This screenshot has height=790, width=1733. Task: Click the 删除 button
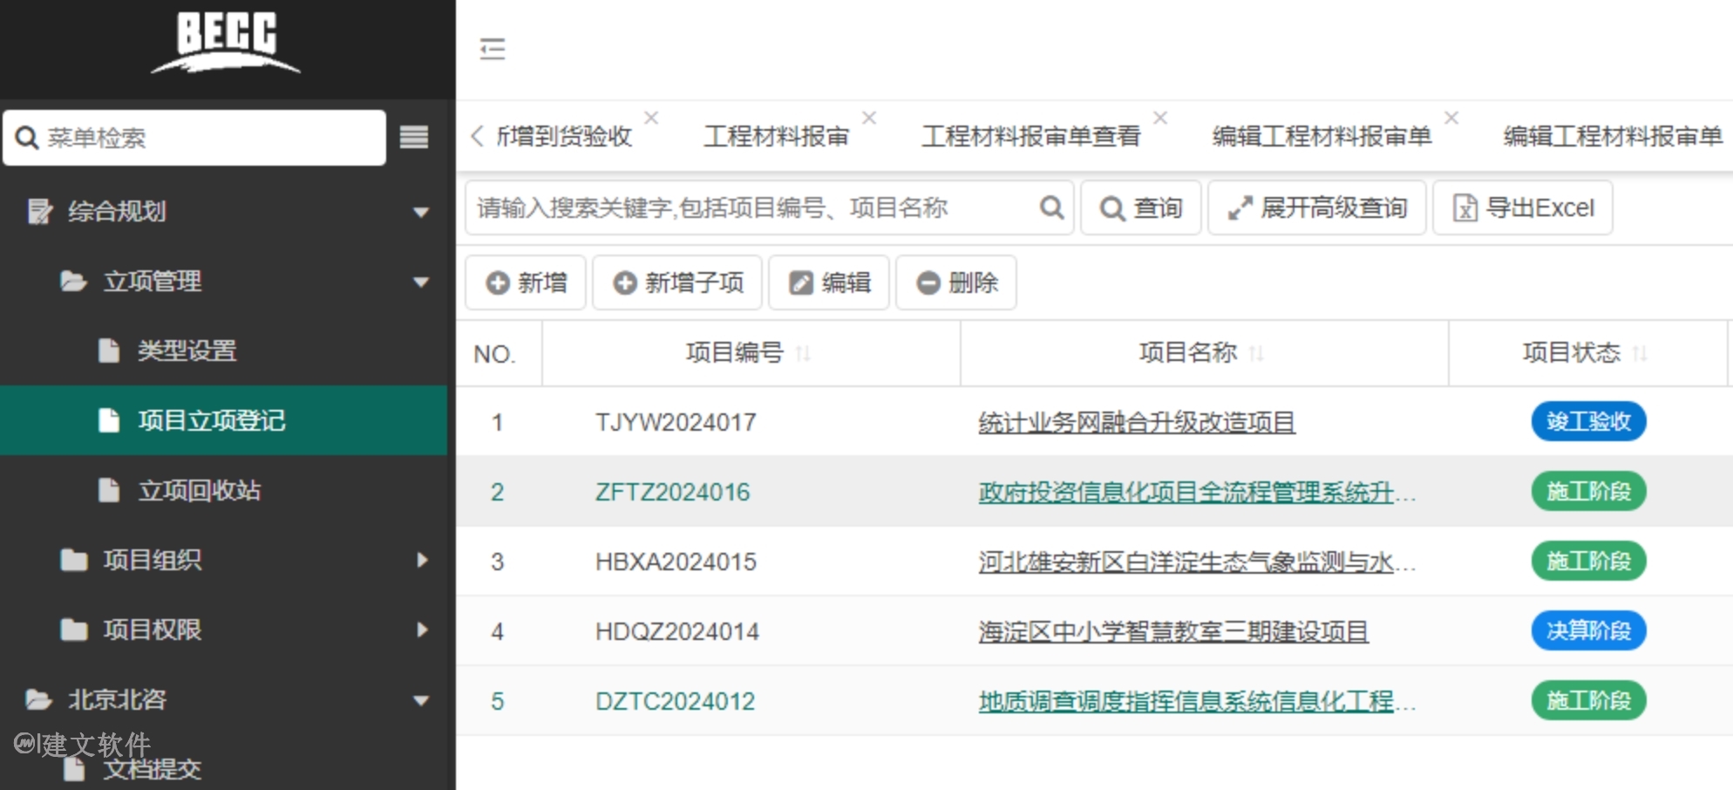pyautogui.click(x=956, y=283)
